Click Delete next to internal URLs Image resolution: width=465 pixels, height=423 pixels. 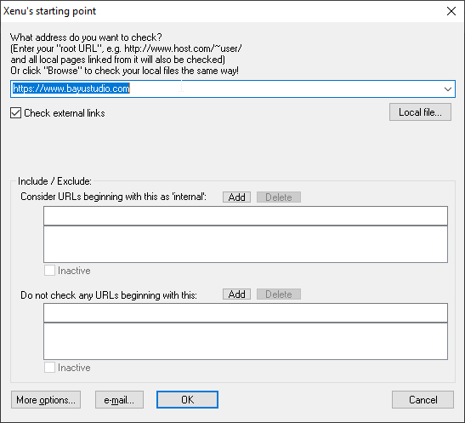pyautogui.click(x=279, y=197)
